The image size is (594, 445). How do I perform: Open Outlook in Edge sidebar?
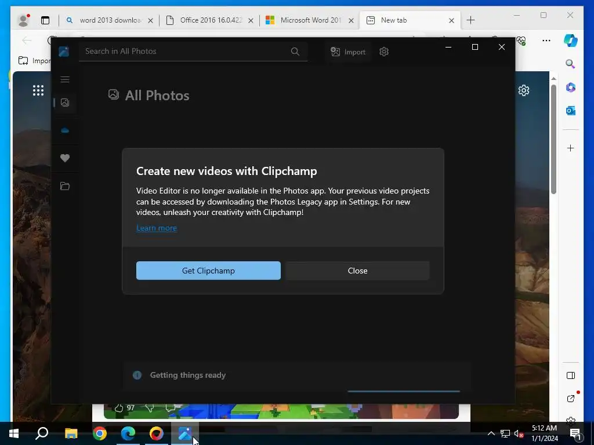coord(571,111)
